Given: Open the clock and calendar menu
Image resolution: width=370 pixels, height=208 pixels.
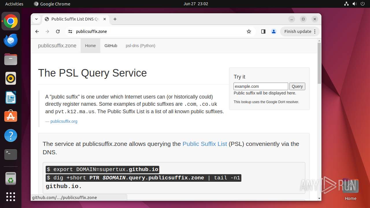Looking at the screenshot, I should point(196,4).
